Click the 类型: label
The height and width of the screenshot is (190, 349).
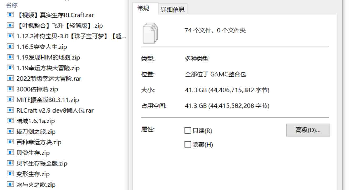pyautogui.click(x=148, y=59)
